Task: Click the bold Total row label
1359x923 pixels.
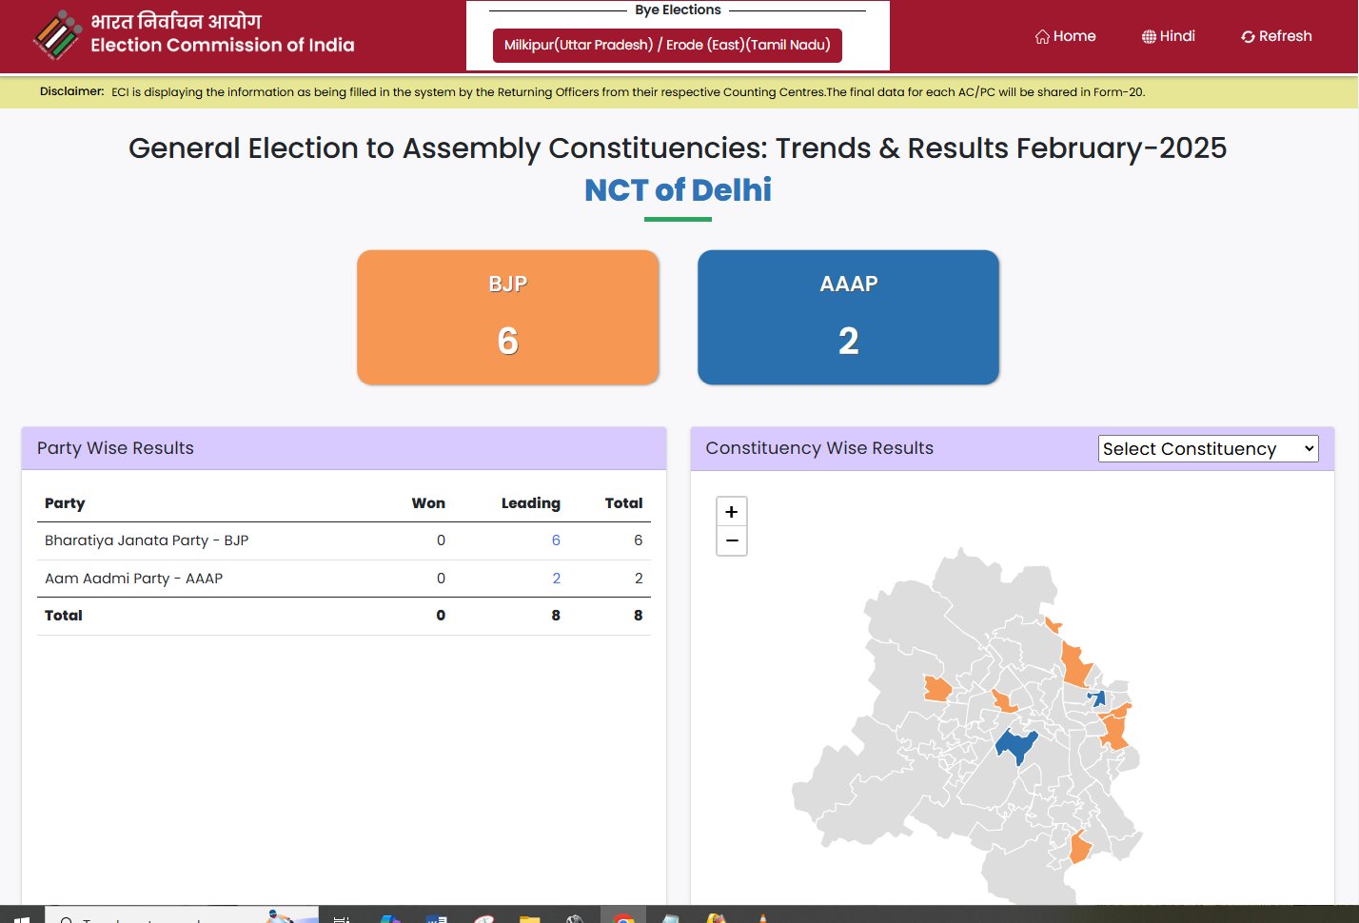Action: click(64, 616)
